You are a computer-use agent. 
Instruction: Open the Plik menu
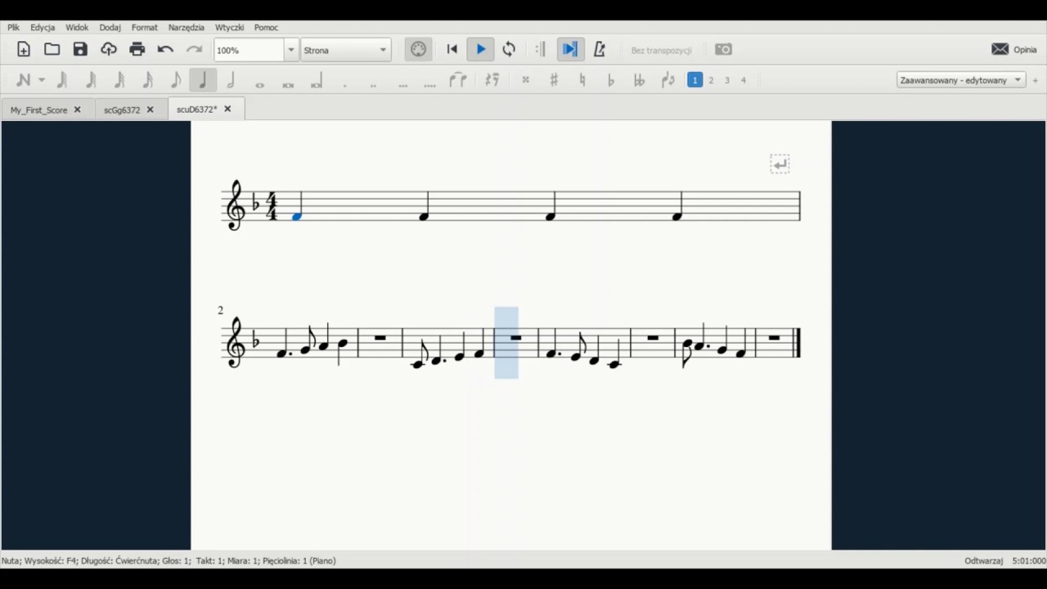coord(14,27)
